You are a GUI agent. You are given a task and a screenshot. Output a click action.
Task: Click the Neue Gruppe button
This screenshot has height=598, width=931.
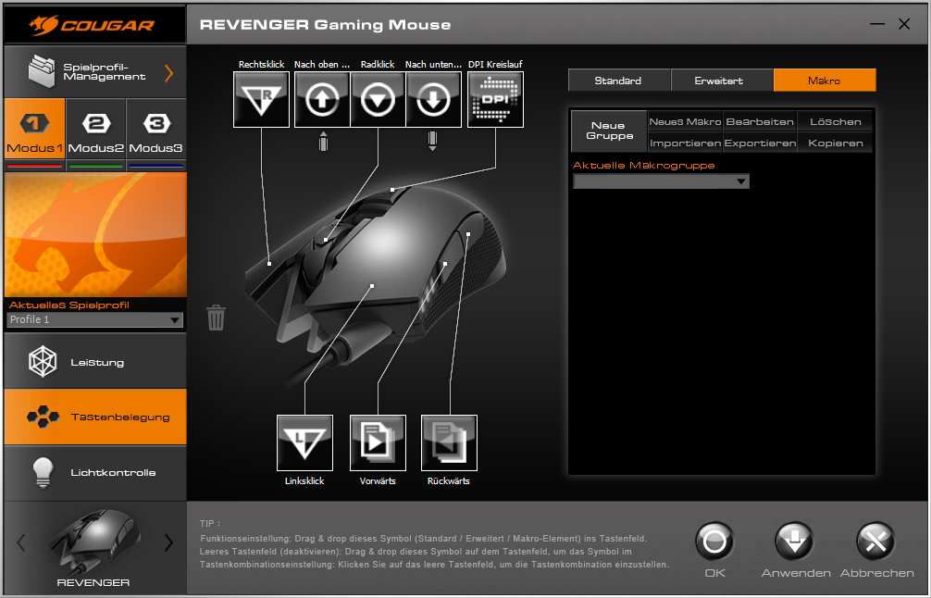607,131
